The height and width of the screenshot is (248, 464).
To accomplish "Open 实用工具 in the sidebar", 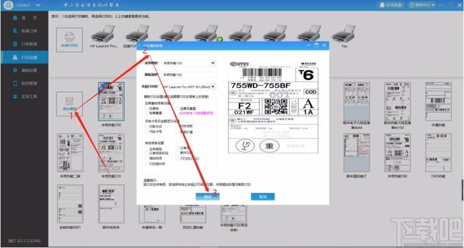I will tap(25, 96).
